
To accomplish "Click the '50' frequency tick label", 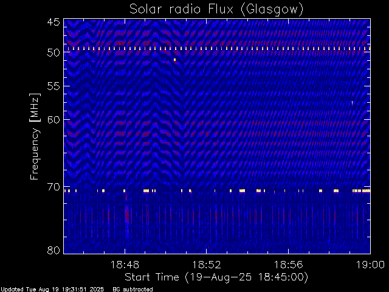I will click(x=53, y=52).
